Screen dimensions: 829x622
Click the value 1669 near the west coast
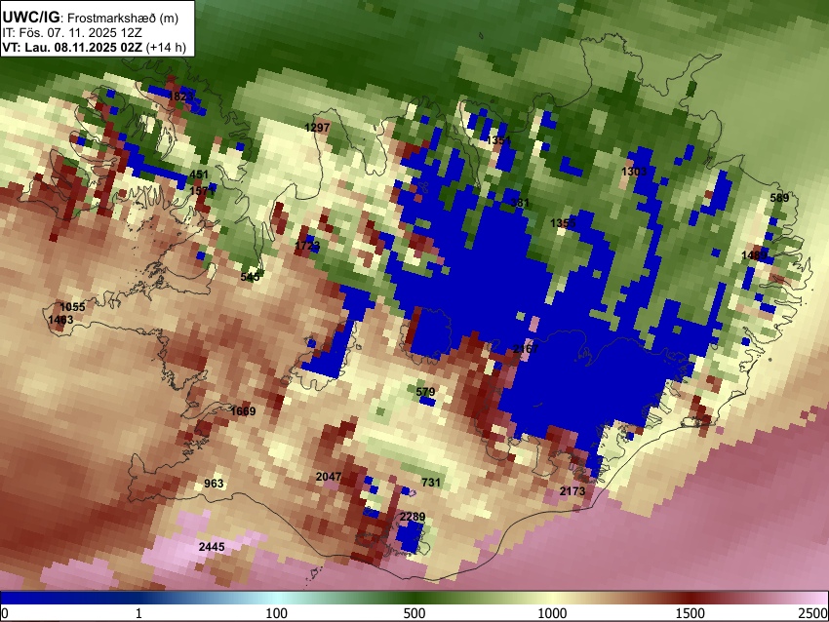[243, 411]
